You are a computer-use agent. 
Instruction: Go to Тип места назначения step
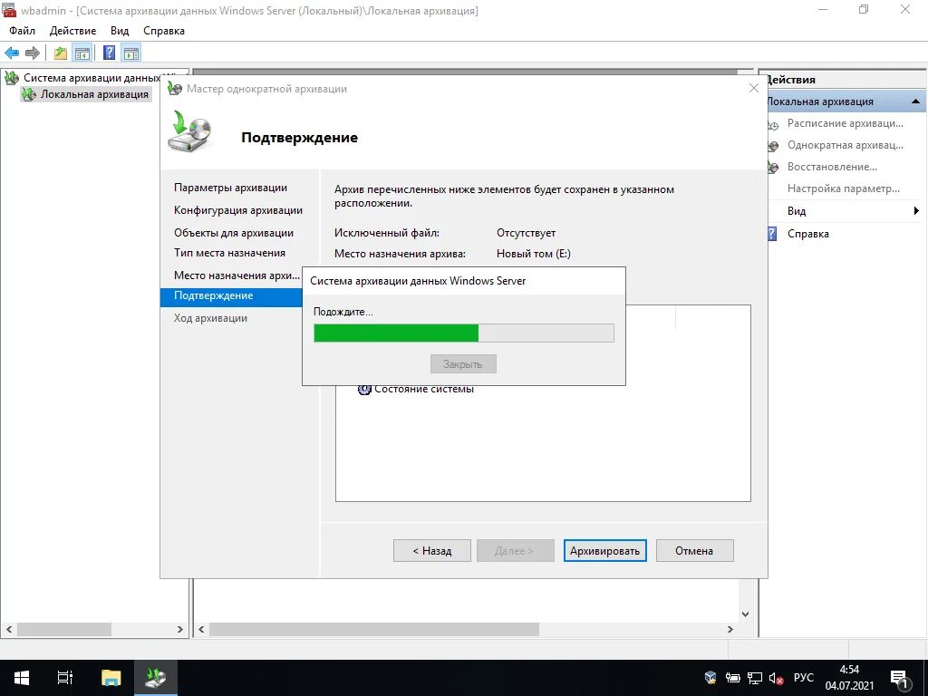point(229,253)
